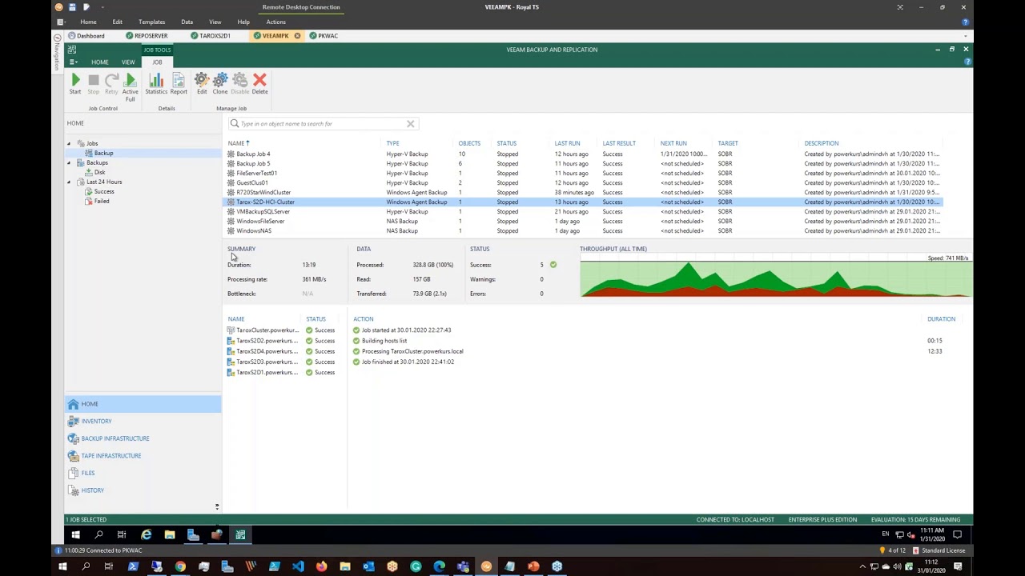Close the VEEAMPK tab
The image size is (1025, 576).
coord(297,35)
